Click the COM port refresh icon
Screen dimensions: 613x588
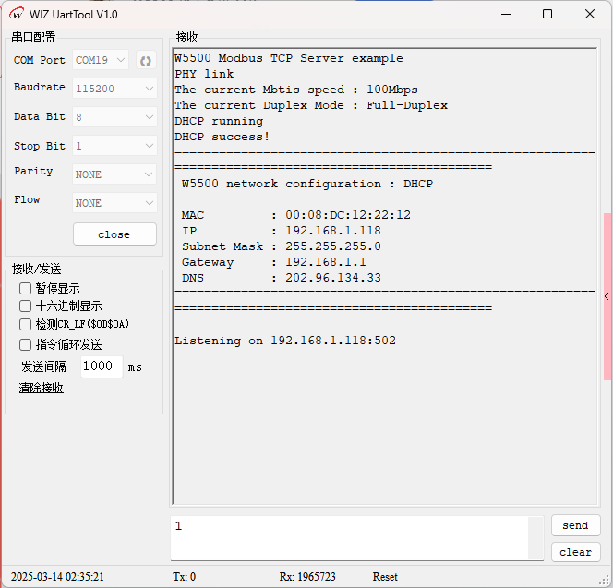point(145,61)
